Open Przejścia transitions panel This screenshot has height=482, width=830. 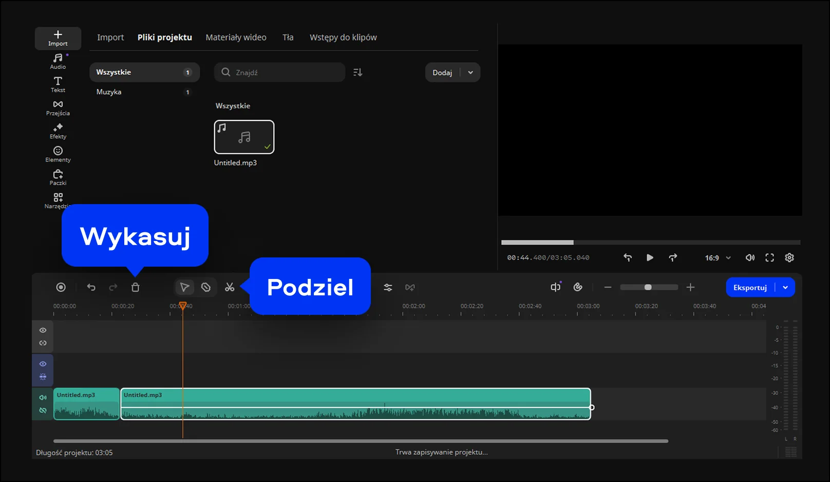(x=58, y=108)
